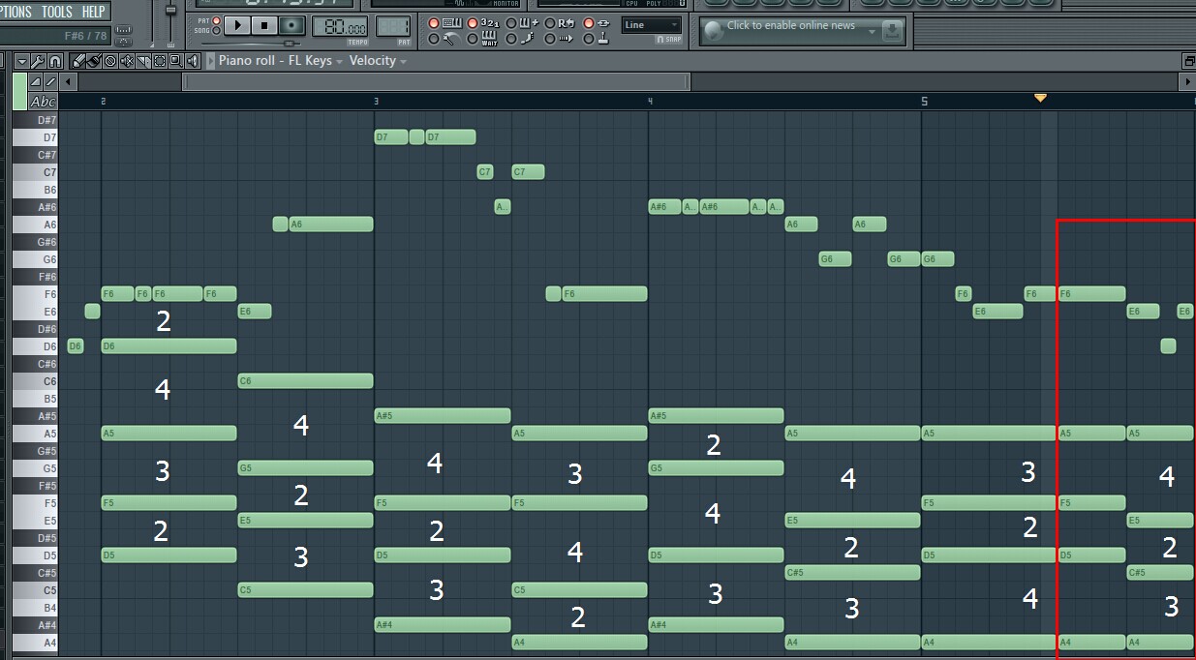
Task: Open the piano roll options menu arrow
Action: 22,61
